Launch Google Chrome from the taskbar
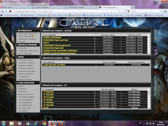Viewport: 168px width, 126px height. (44, 123)
